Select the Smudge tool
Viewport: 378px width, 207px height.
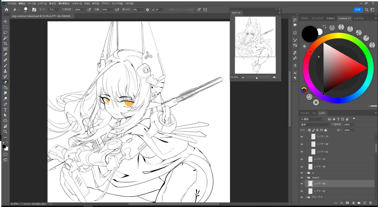tap(5, 93)
